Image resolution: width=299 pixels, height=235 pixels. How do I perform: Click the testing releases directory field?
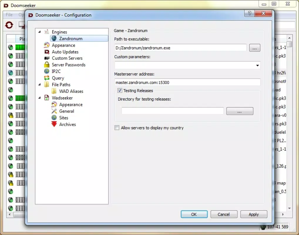173,111
